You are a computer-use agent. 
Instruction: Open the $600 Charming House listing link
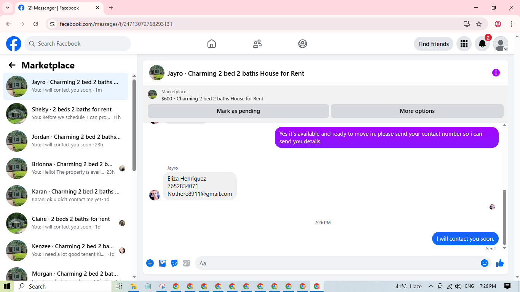coord(212,98)
